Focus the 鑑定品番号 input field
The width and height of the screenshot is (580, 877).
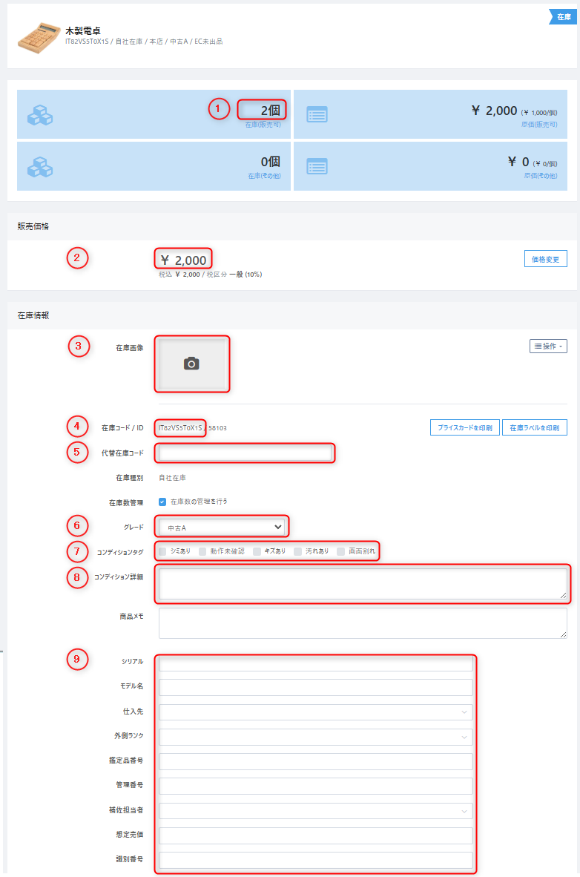315,761
